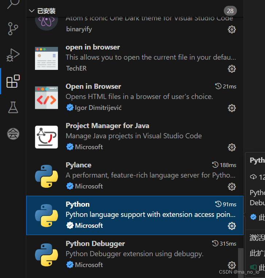
Task: Open manage gear for One Dark theme by binaryify
Action: 232,29
